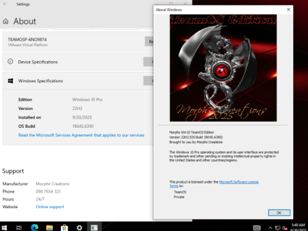Viewport: 308px width, 231px height.
Task: Click the Windows Specifications heading
Action: [41, 81]
